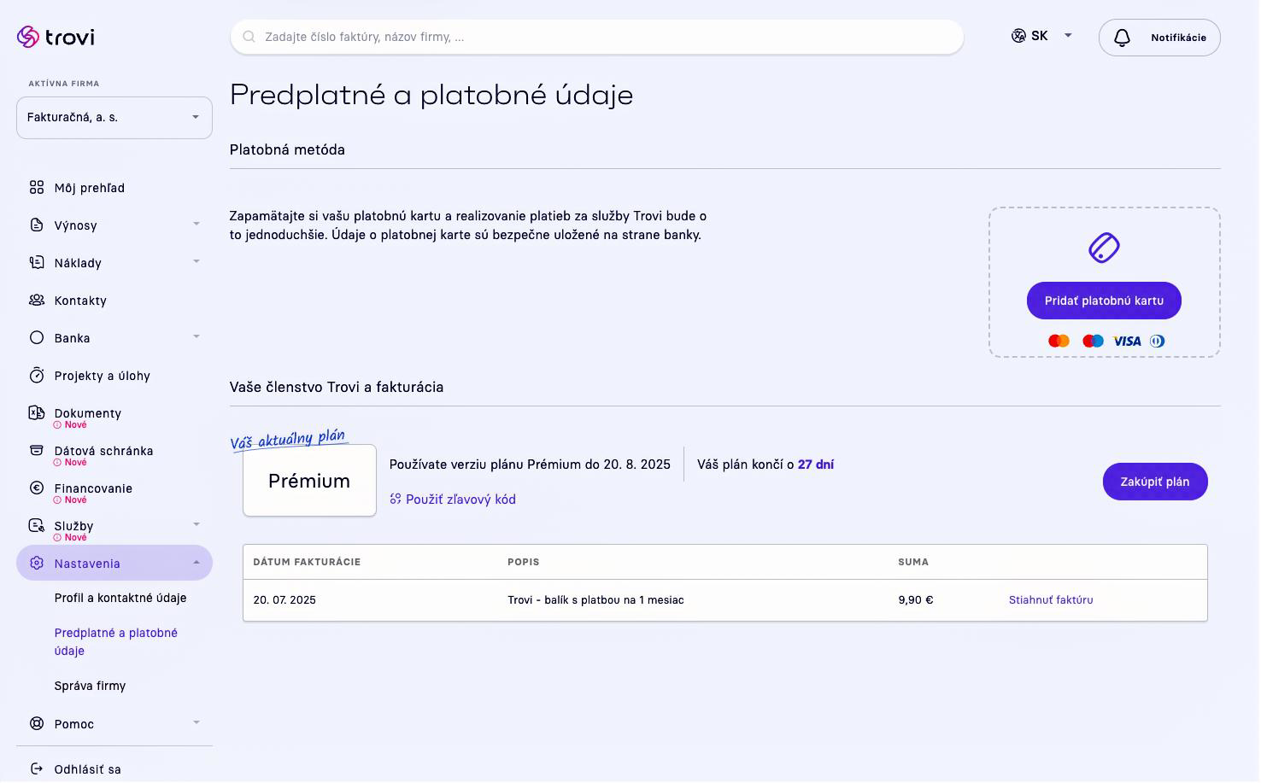The height and width of the screenshot is (783, 1261).
Task: Click the Projekty a úlohy stopwatch icon
Action: point(37,376)
